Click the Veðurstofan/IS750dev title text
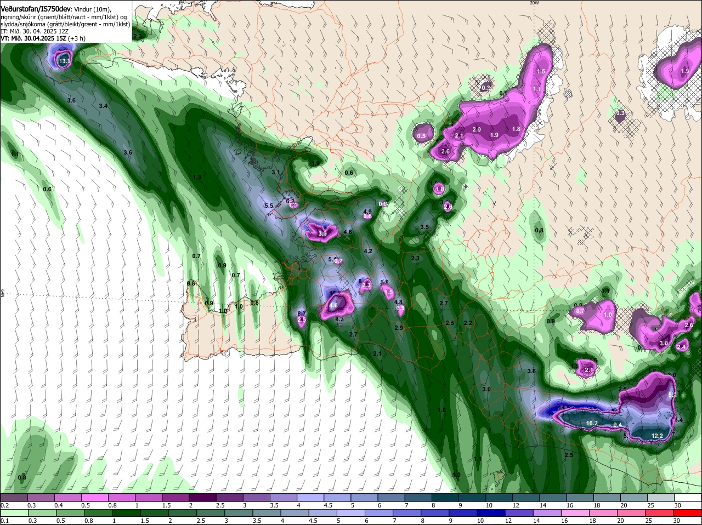This screenshot has width=702, height=525. tap(35, 9)
